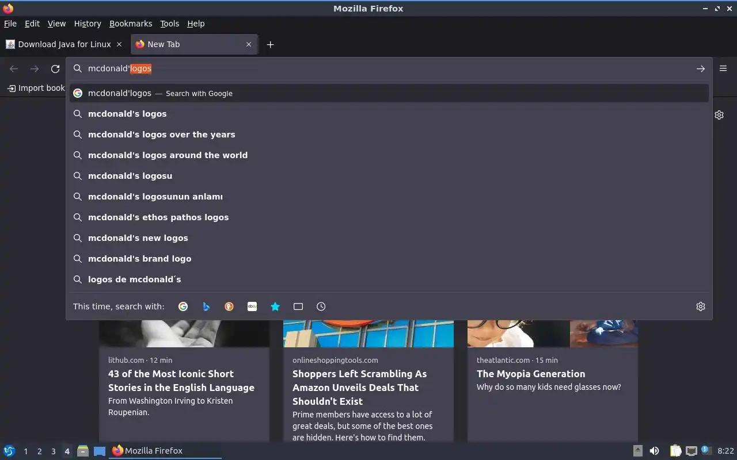Image resolution: width=737 pixels, height=460 pixels.
Task: Choose suggestion "mcdonald's logosunun anlamı"
Action: 389,197
